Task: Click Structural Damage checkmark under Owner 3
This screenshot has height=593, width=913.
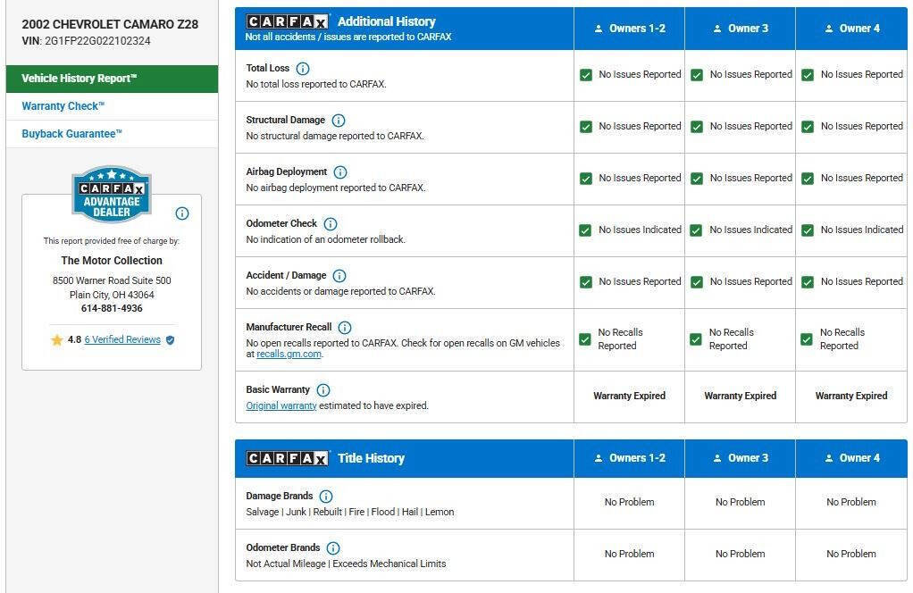Action: (x=697, y=127)
